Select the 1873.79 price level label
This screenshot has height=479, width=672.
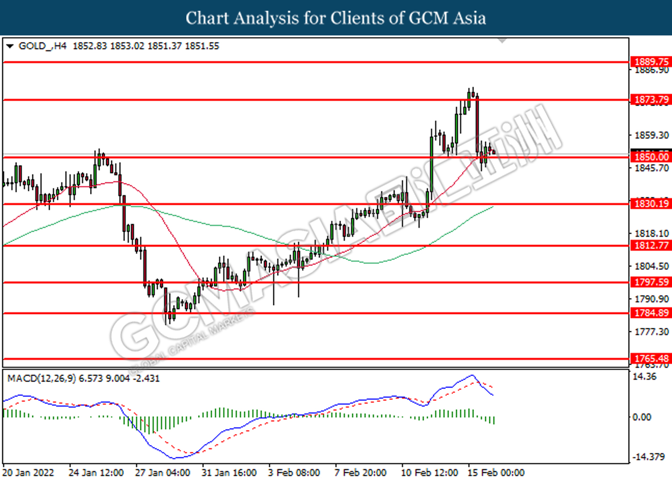coord(651,100)
